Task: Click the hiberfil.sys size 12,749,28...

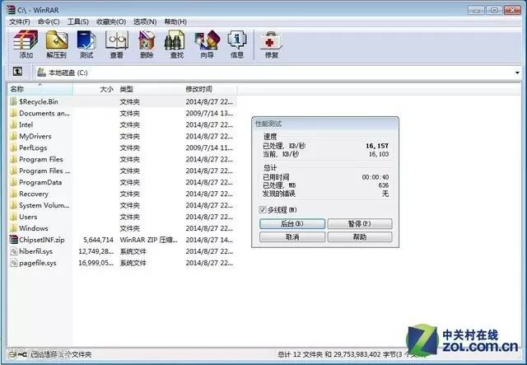Action: 96,251
